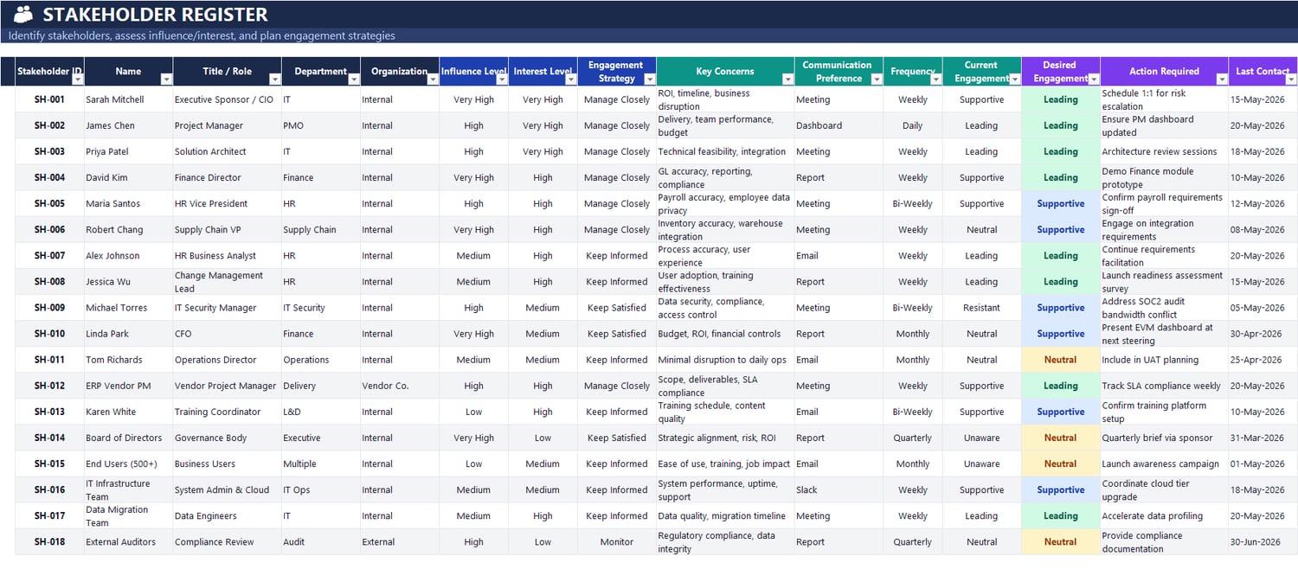Select the Inventory accuracy key concerns cell

pyautogui.click(x=725, y=229)
